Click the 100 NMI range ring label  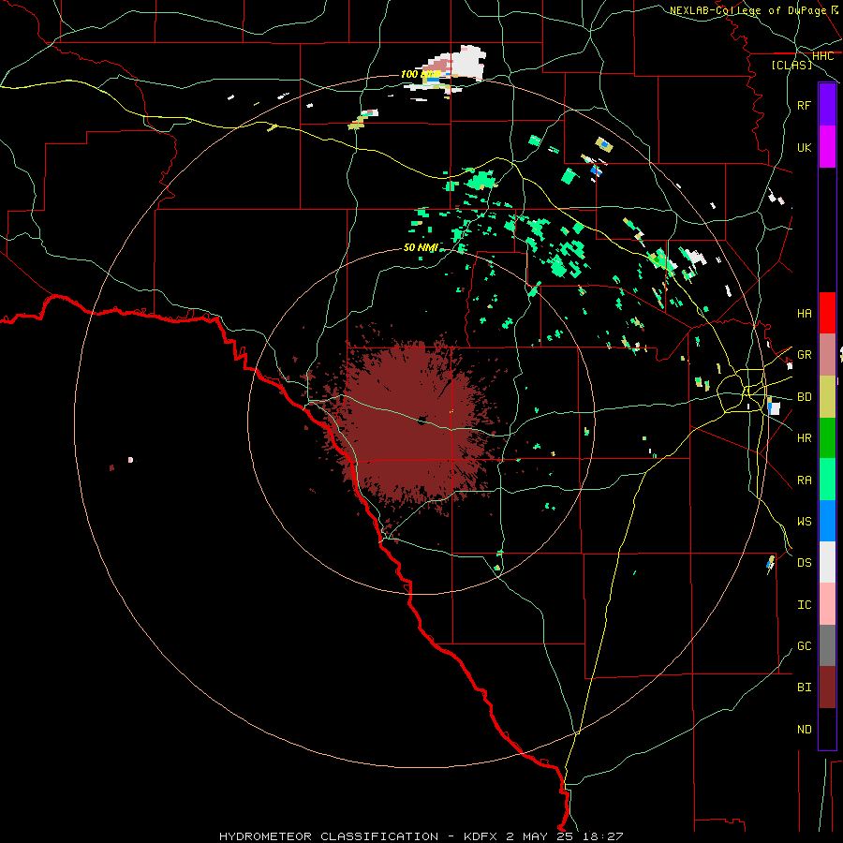tap(421, 74)
